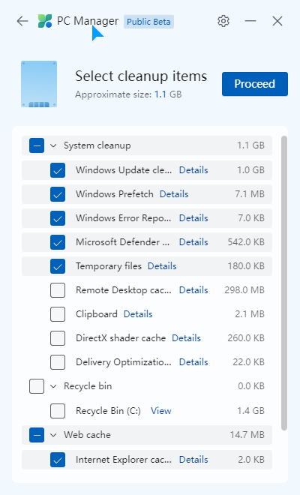Check the Clipboard cleanup checkbox

[x=58, y=314]
